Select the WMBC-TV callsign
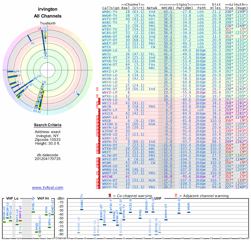The height and width of the screenshot is (241, 251). 109,12
